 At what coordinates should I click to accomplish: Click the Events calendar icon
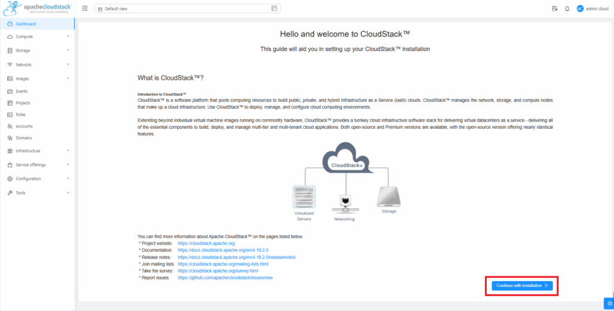pos(10,91)
